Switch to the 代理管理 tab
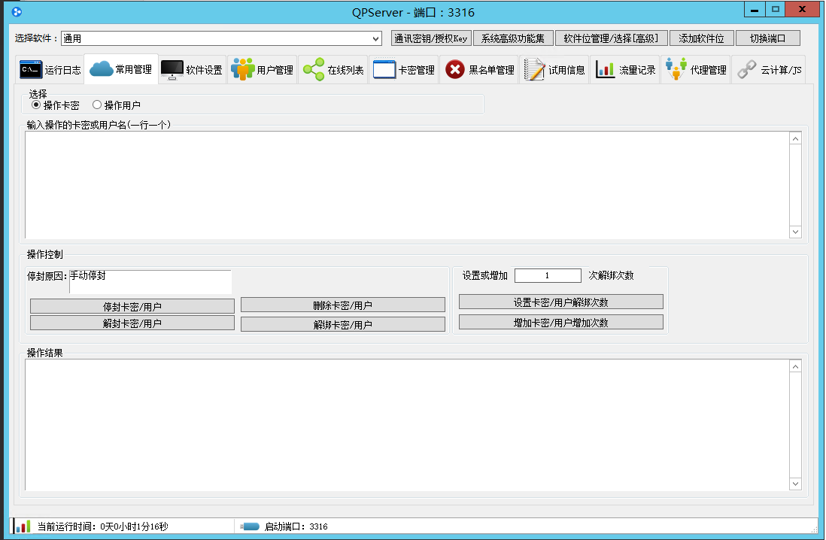 click(x=695, y=70)
